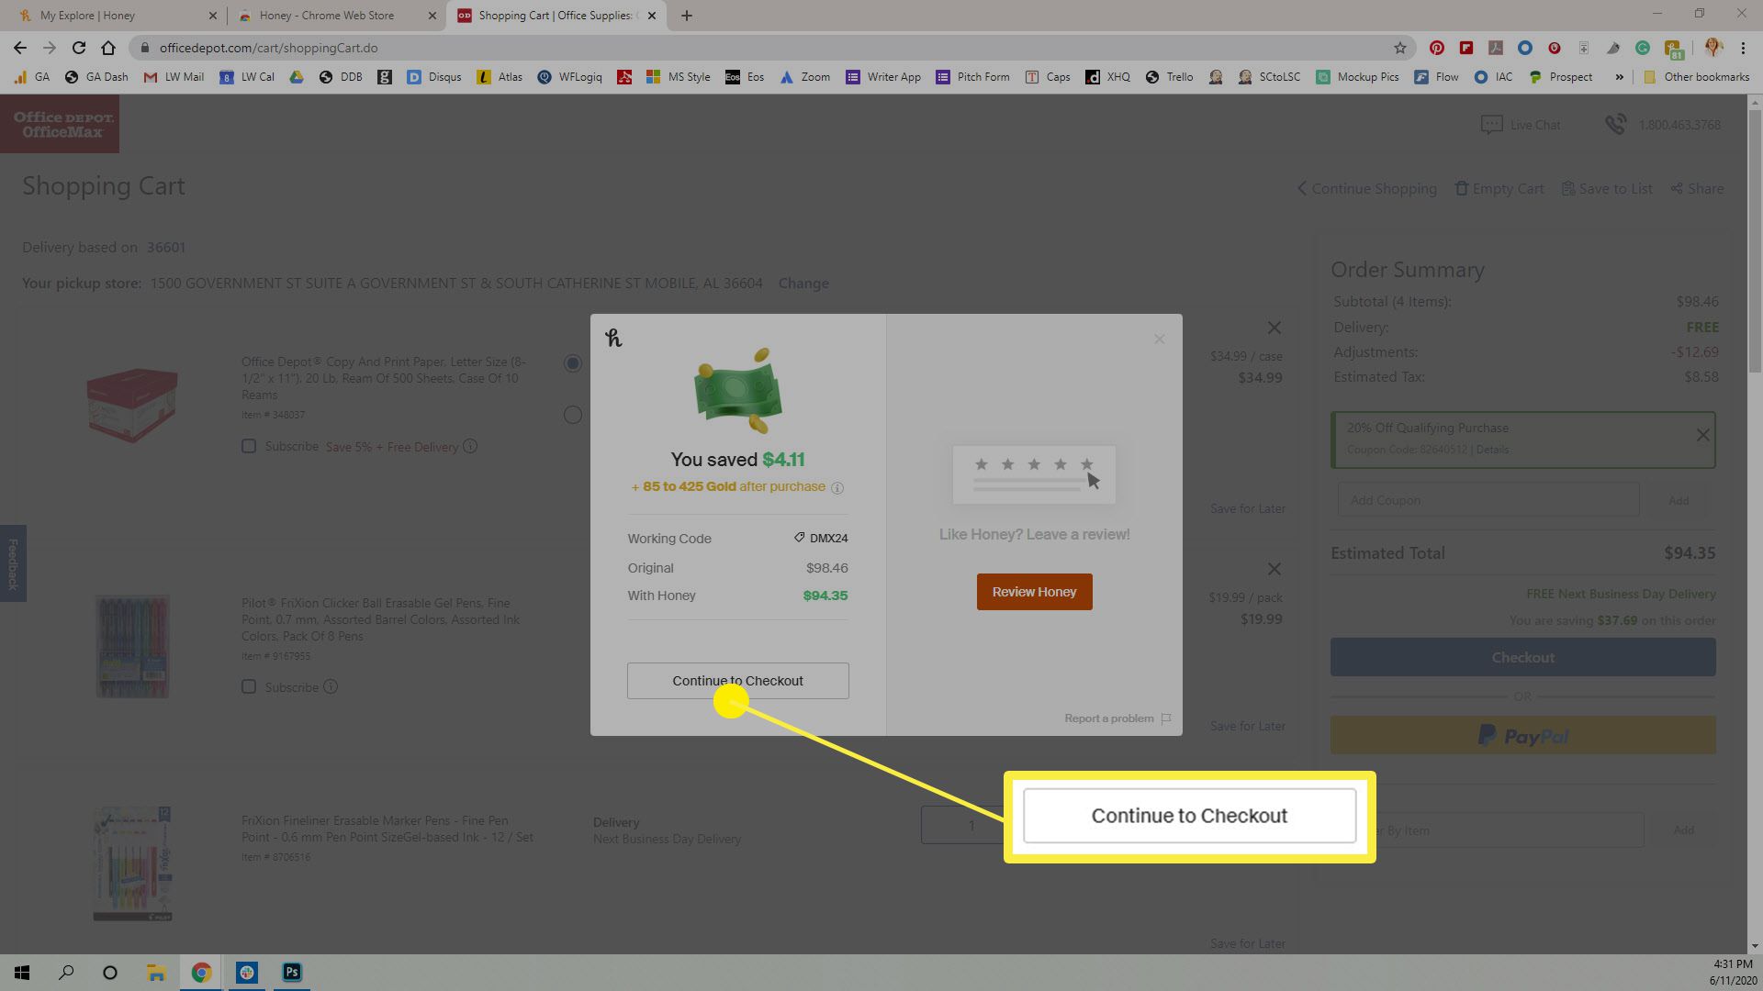Screen dimensions: 1763x991
Task: Open the Writer App bookmark
Action: coord(883,77)
